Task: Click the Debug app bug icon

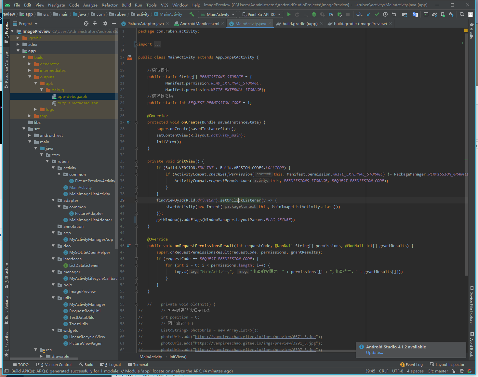Action: pos(314,14)
